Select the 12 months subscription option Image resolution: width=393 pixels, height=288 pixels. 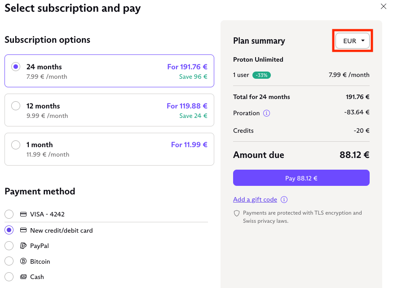[109, 110]
